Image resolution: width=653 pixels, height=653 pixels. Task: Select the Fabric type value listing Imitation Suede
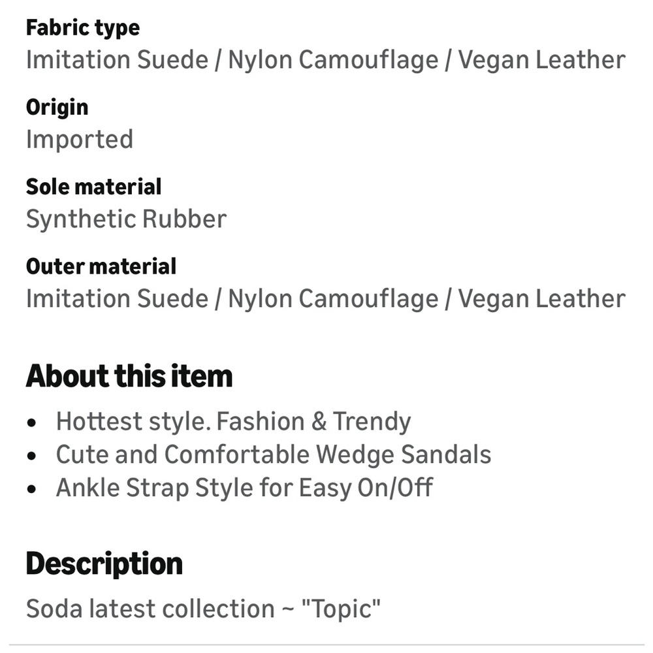tap(326, 60)
